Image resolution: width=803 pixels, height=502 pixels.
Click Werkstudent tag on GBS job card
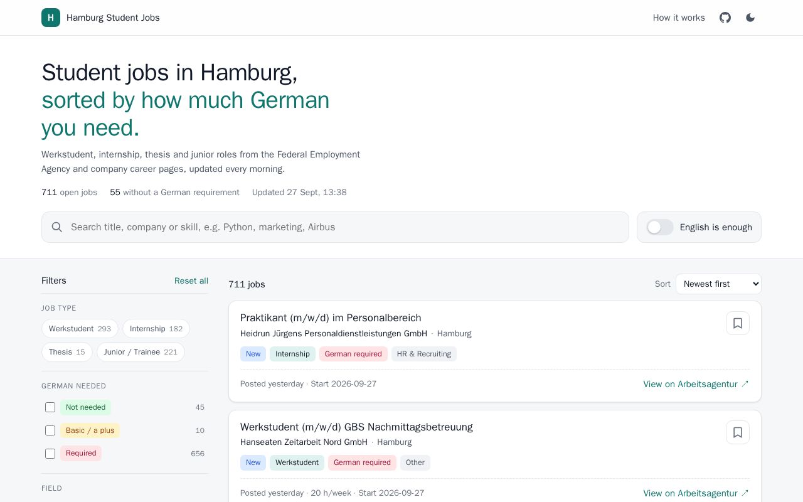pos(297,462)
